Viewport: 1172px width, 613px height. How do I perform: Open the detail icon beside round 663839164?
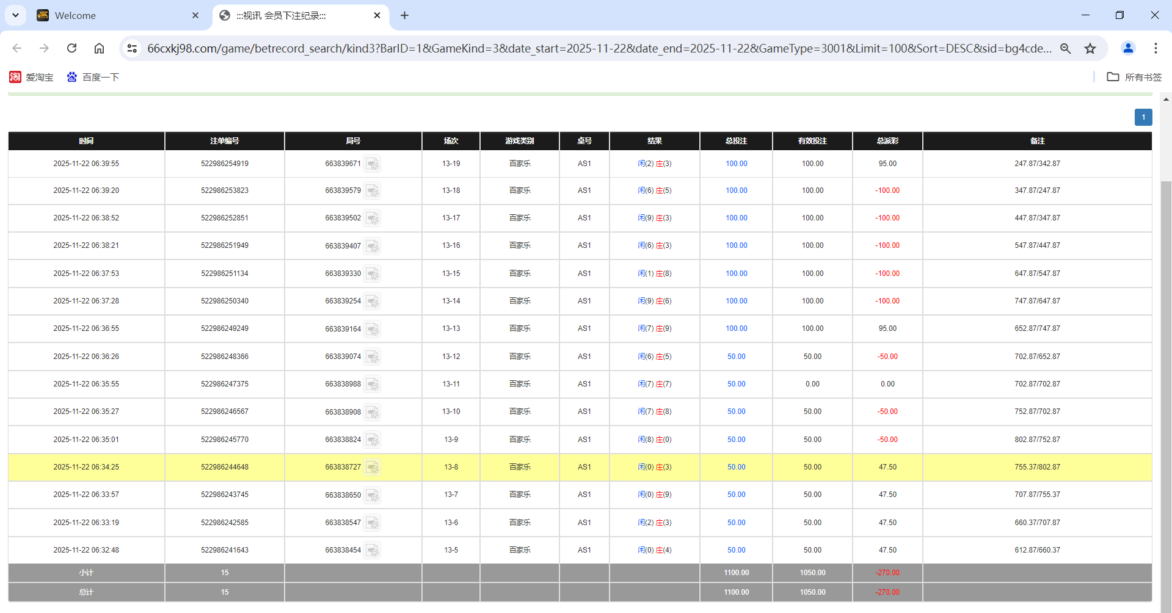click(372, 329)
